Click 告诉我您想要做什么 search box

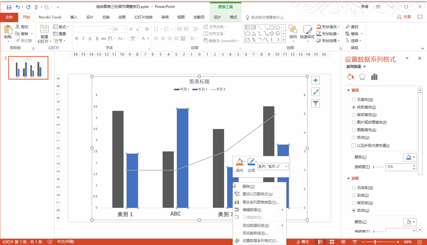pyautogui.click(x=264, y=18)
